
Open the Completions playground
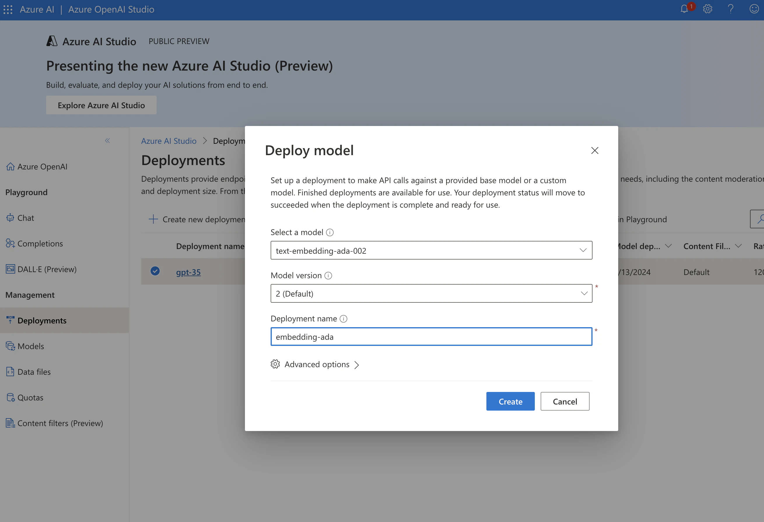point(34,244)
